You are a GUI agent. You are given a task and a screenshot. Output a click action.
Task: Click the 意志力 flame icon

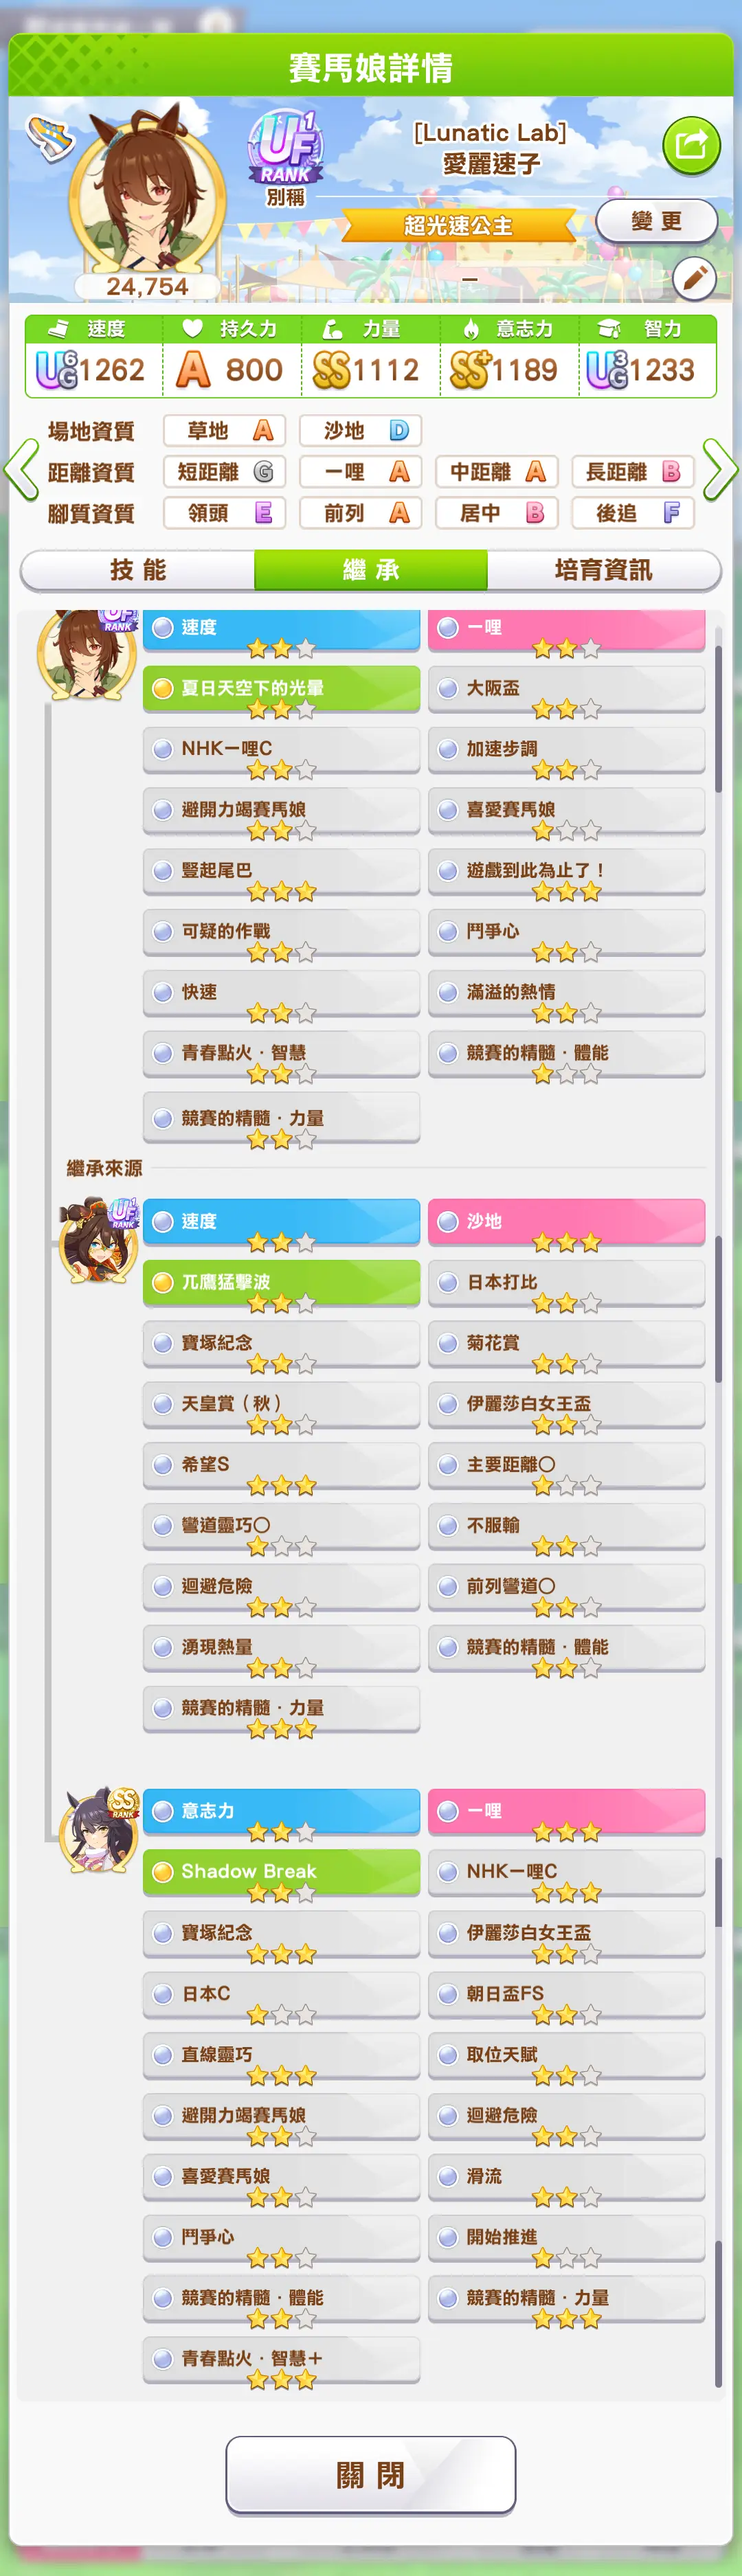[471, 328]
